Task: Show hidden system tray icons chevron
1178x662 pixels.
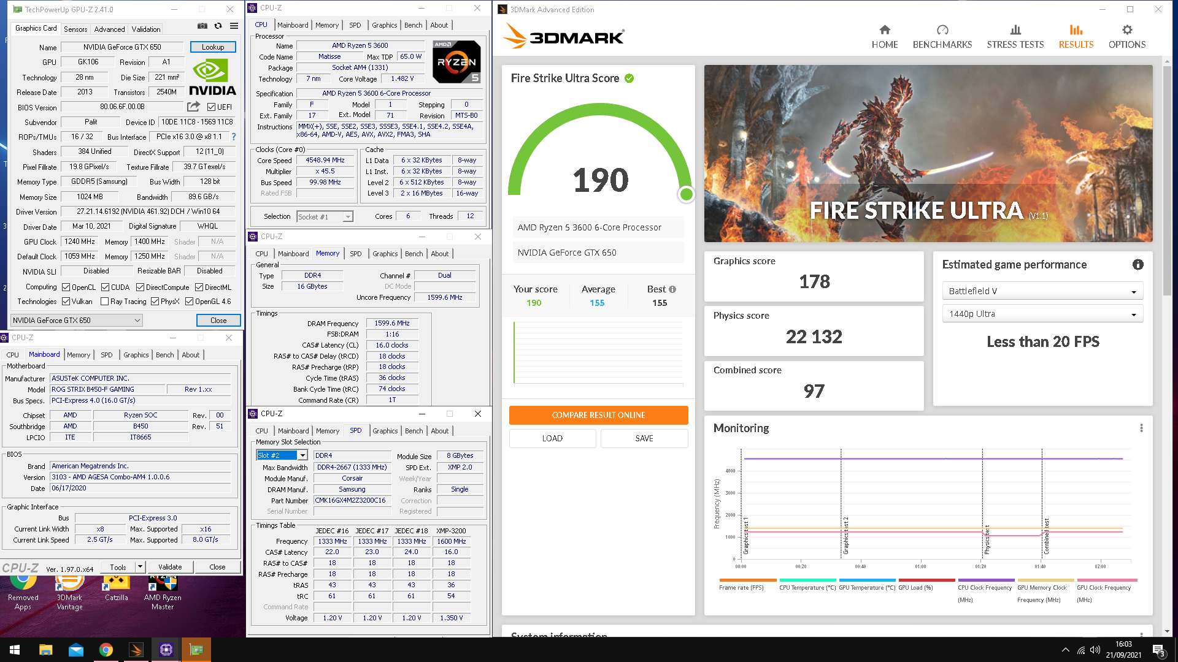Action: point(1065,650)
